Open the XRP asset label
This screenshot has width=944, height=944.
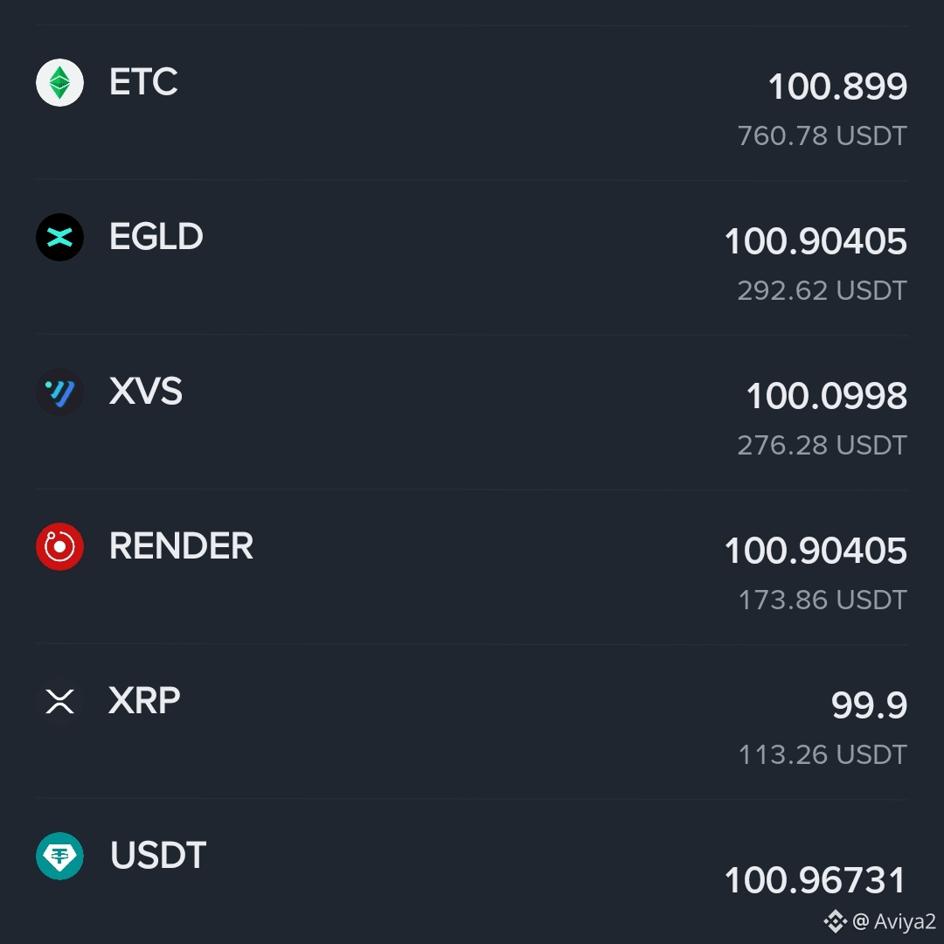pos(144,701)
